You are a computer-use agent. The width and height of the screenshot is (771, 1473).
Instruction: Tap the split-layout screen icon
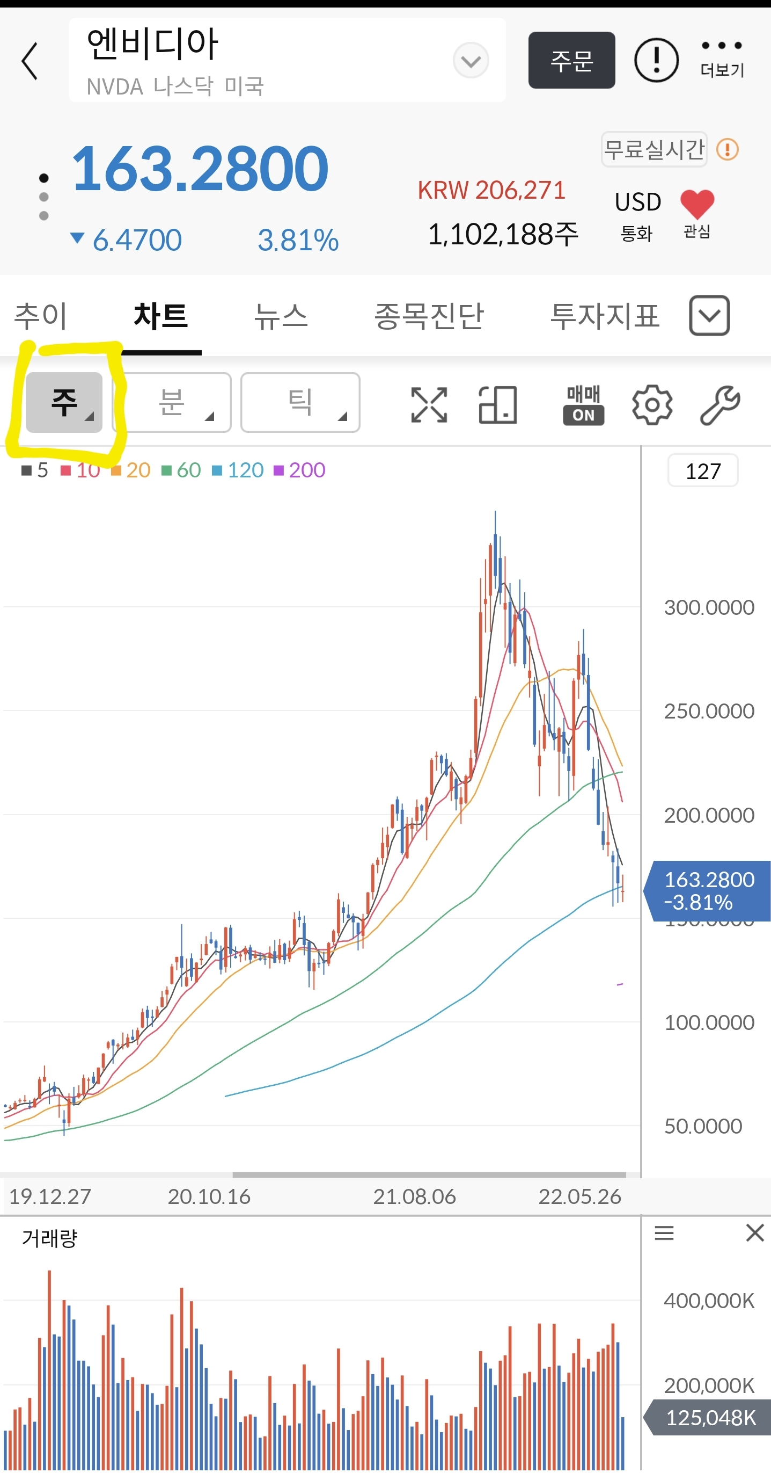pos(497,405)
